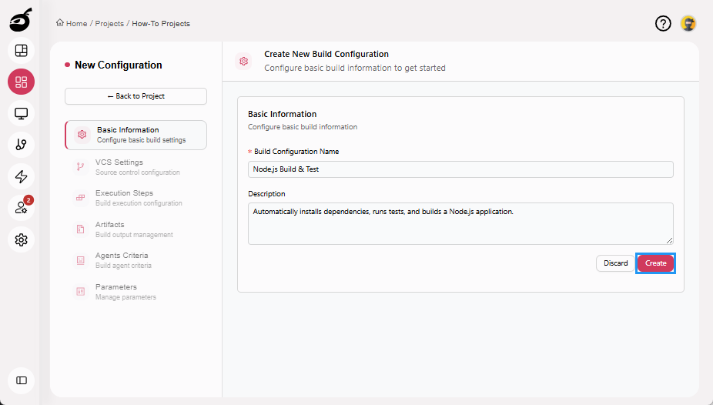Click the Execution Steps icon
713x405 pixels.
[x=81, y=198]
